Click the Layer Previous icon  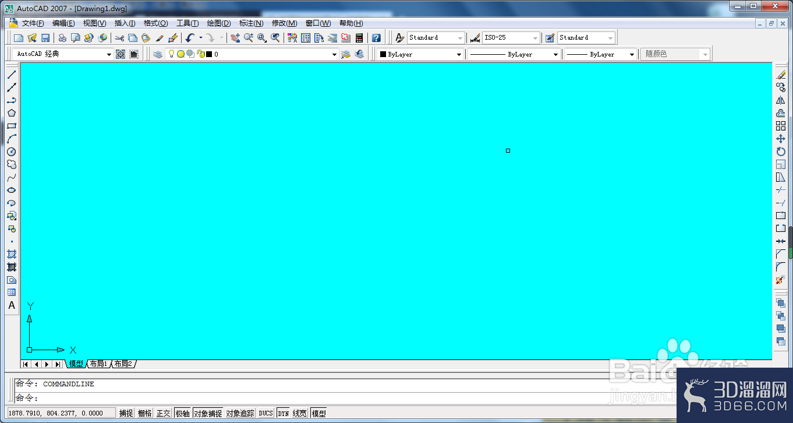tap(345, 54)
